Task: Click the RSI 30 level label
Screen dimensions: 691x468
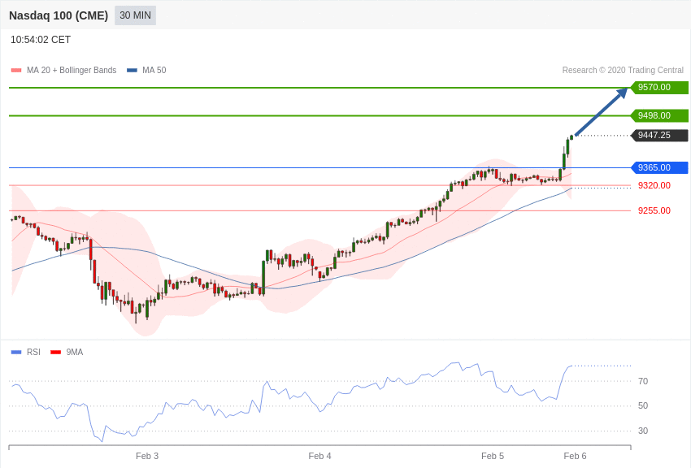Action: tap(643, 431)
